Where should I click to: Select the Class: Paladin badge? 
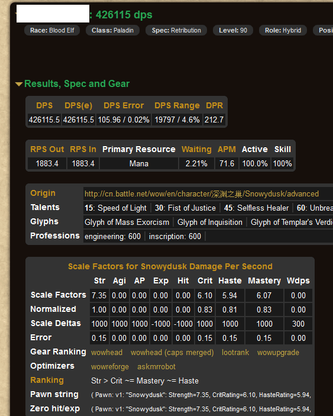(112, 30)
